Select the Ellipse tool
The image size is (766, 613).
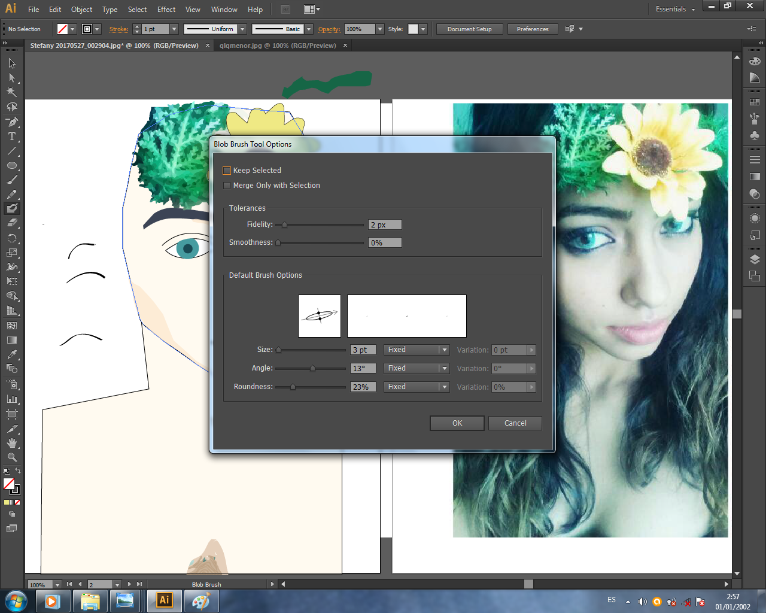(12, 166)
